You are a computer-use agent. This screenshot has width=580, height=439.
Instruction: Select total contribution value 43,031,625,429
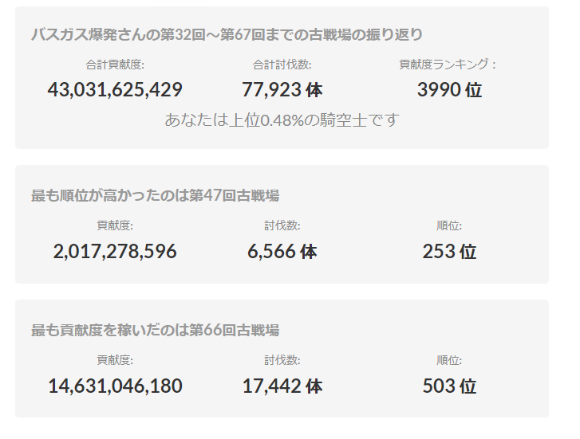pyautogui.click(x=115, y=90)
